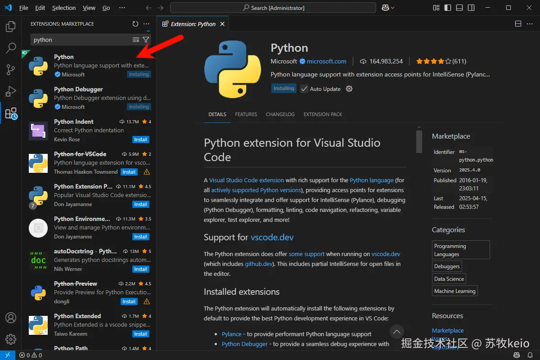
Task: Toggle the Auto Update checkbox
Action: [x=304, y=89]
